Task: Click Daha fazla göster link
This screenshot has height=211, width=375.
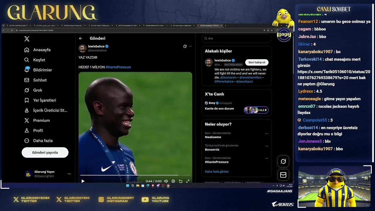Action: pos(217,172)
